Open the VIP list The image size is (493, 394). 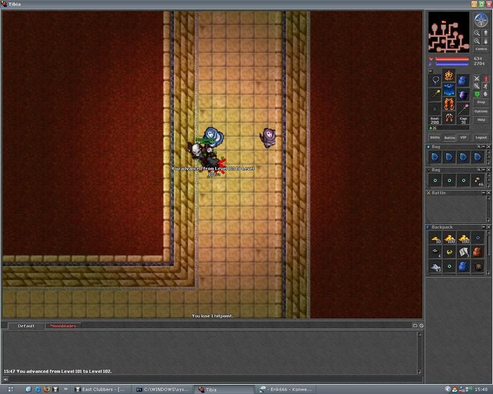(463, 137)
